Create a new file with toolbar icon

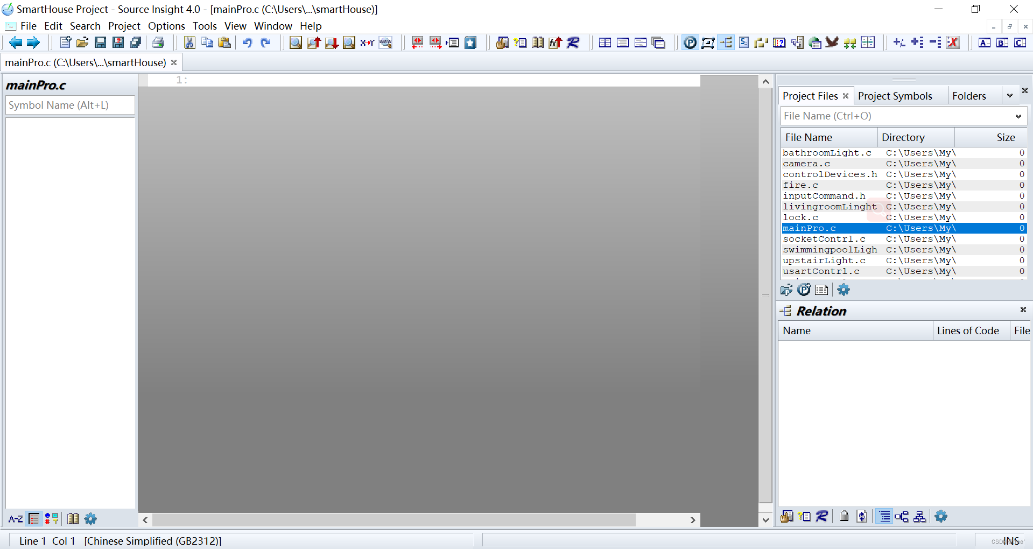coord(65,43)
